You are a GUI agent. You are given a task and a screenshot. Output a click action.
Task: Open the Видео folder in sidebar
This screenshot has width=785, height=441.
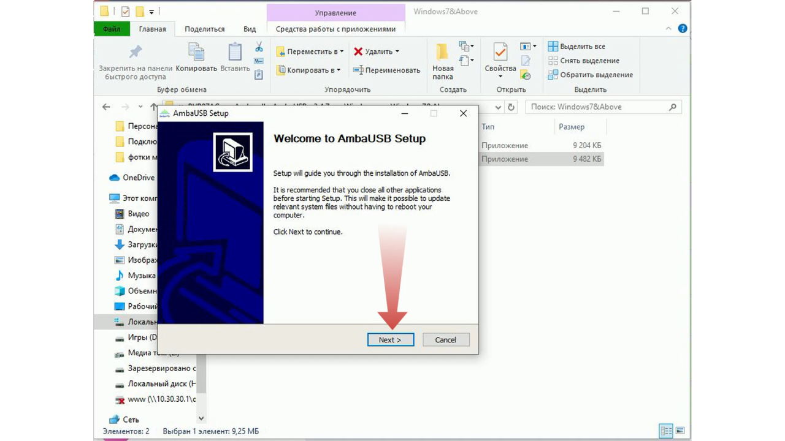point(132,214)
